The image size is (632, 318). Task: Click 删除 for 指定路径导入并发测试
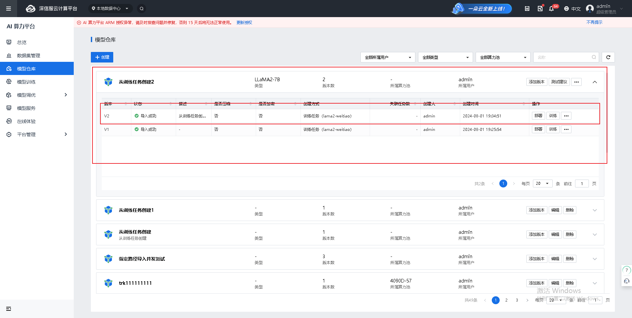570,259
